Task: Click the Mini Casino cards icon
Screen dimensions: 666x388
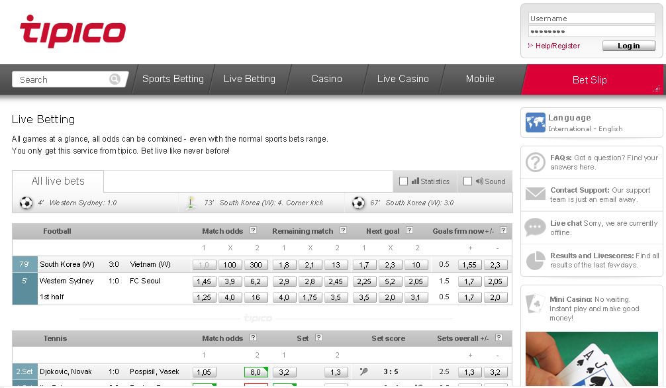Action: (x=535, y=303)
